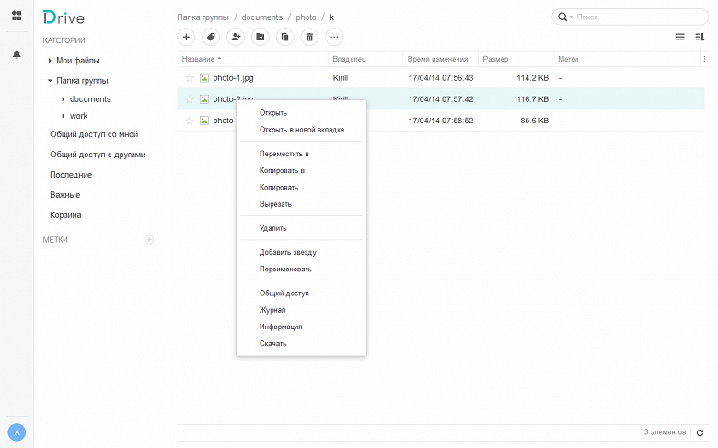Click the 17/04/14 07:58:52 timestamp
Viewport: 718px width, 448px height.
click(x=441, y=121)
